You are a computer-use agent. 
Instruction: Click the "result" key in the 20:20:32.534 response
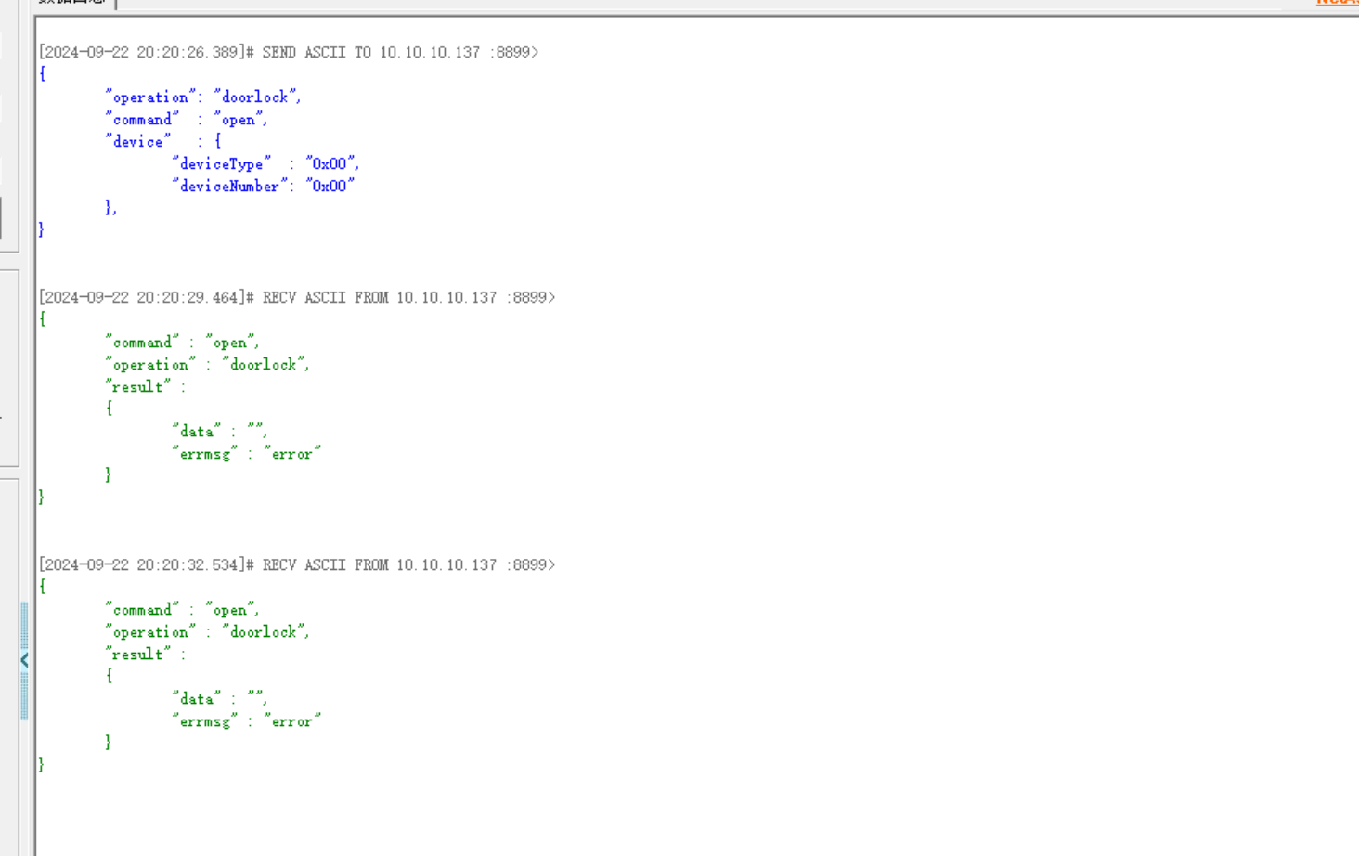click(138, 655)
